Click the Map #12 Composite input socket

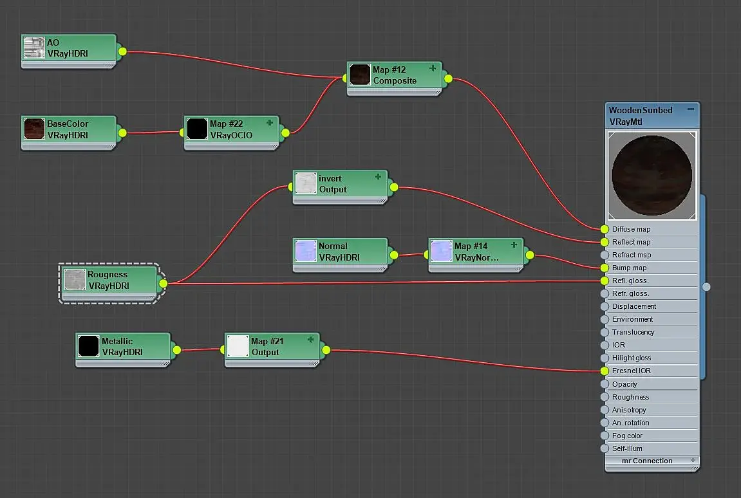346,78
